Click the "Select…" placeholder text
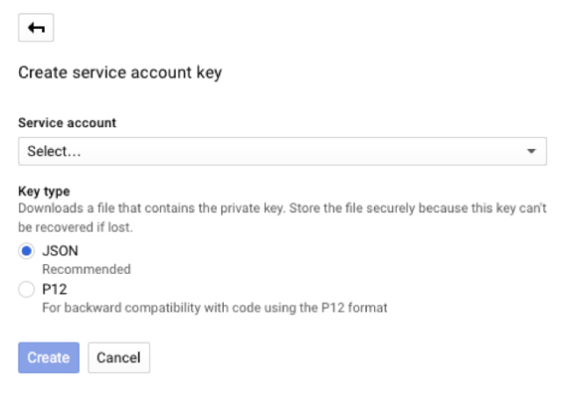The image size is (576, 401). (54, 151)
